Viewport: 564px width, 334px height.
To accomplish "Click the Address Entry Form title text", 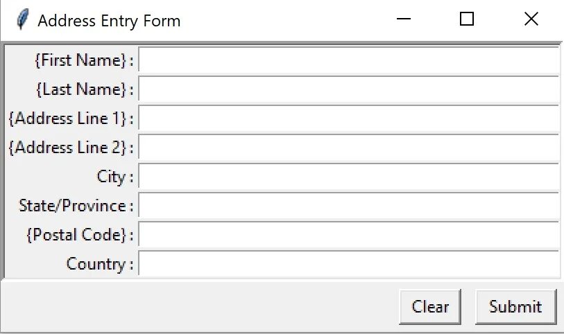I will point(109,21).
